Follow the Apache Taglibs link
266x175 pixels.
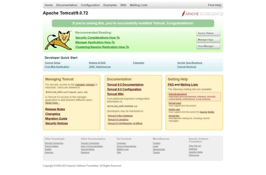207,112
